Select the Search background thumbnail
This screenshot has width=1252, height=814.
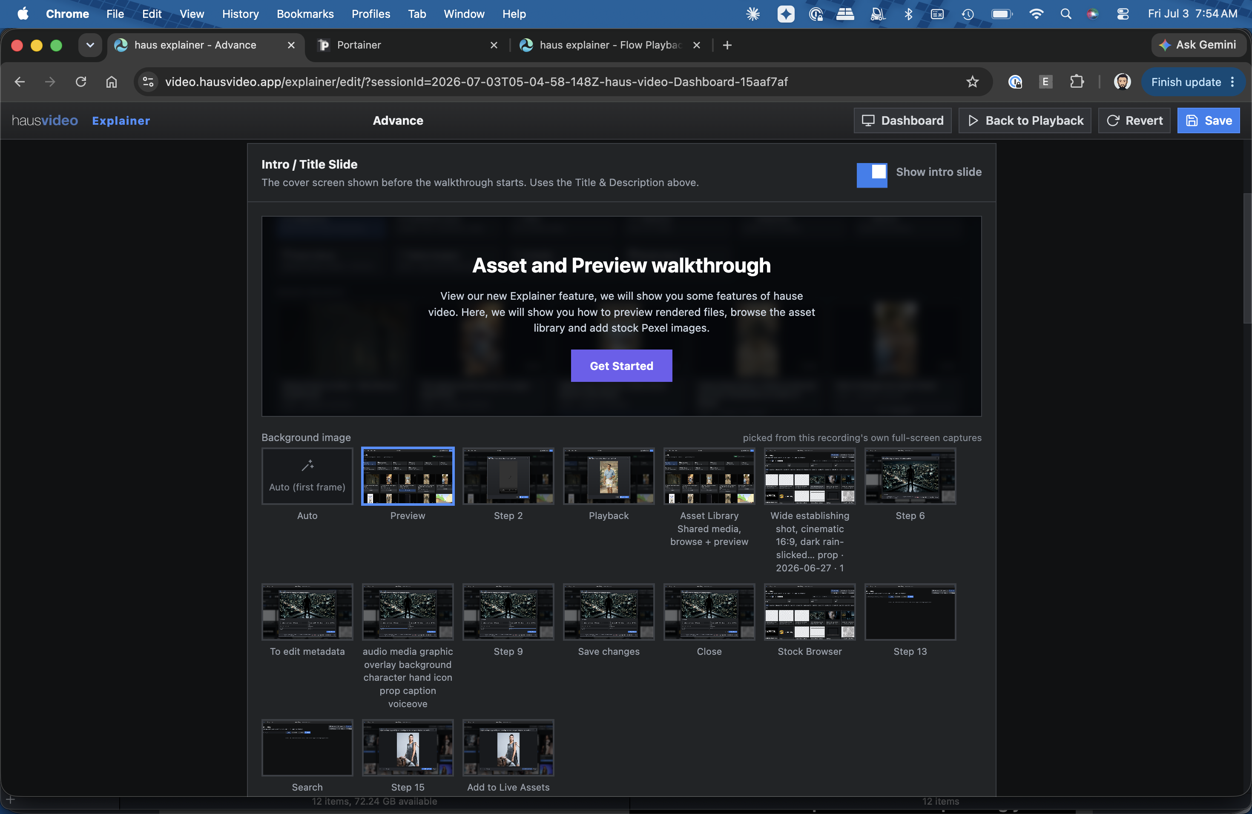click(307, 747)
